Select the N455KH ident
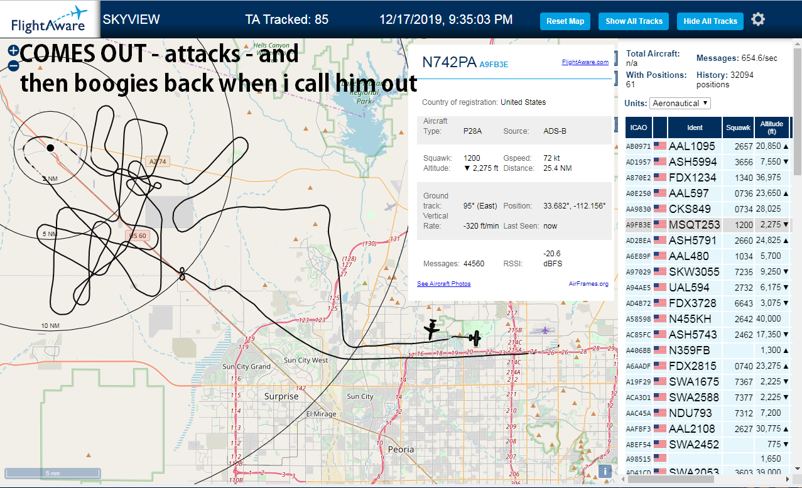802x488 pixels. pos(690,319)
